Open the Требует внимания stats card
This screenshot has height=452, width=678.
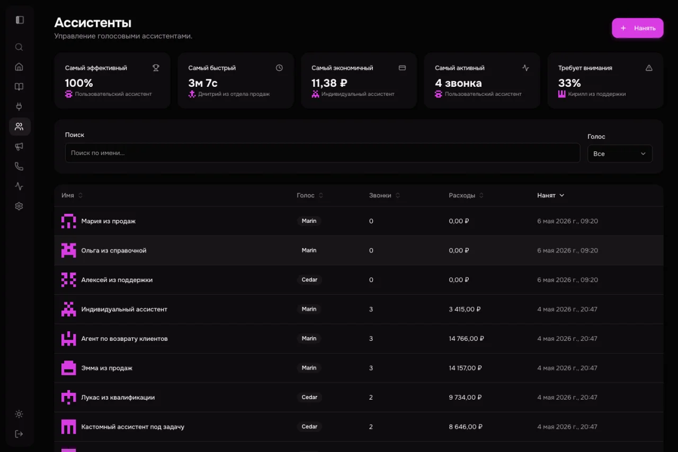coord(605,80)
